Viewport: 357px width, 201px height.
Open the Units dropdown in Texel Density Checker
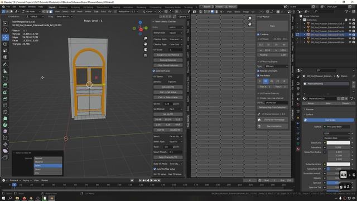point(176,27)
